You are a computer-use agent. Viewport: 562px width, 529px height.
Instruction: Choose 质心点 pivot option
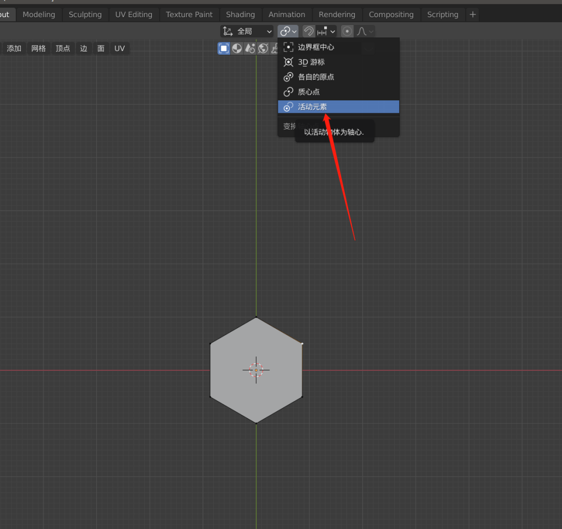coord(338,92)
